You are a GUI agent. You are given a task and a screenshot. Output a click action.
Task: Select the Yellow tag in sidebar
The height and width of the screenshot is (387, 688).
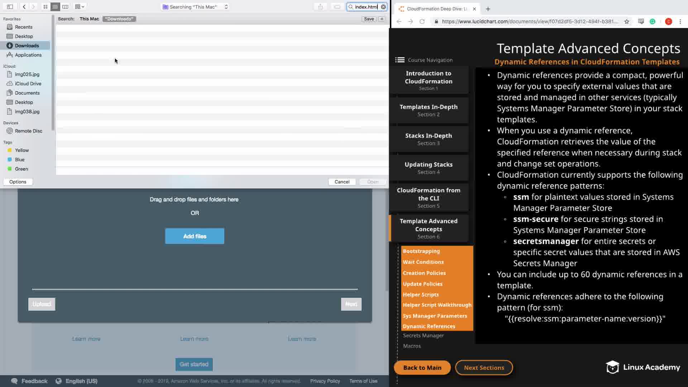tap(21, 150)
